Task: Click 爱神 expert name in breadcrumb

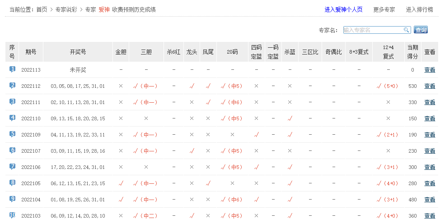Action: (x=104, y=9)
